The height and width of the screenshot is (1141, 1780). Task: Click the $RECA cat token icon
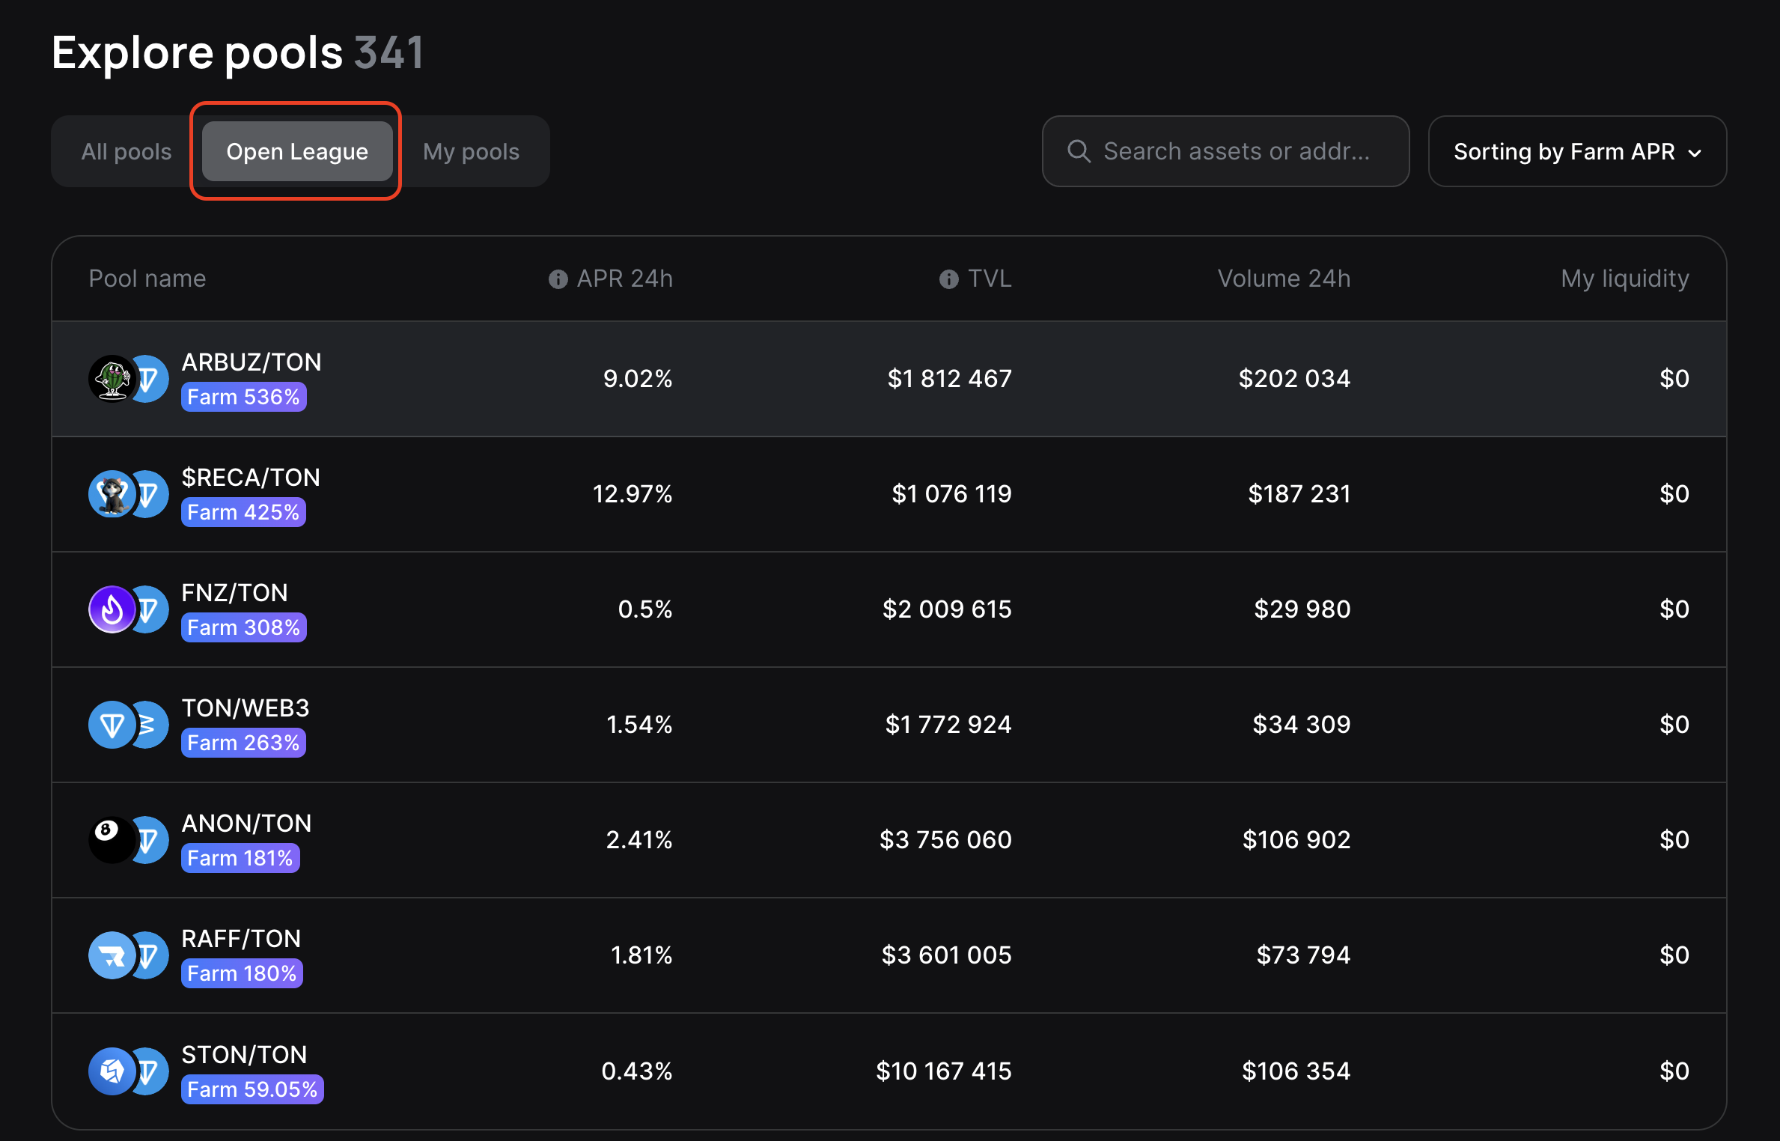click(x=112, y=494)
